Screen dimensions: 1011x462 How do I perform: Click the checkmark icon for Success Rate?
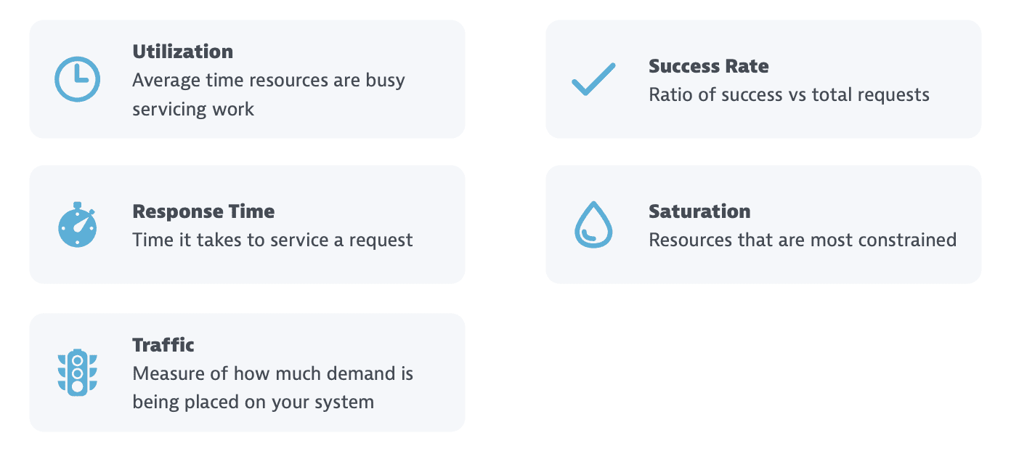point(593,79)
